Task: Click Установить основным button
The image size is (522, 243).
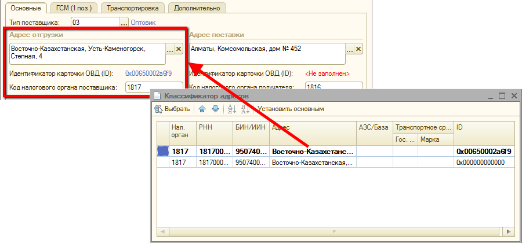Action: click(x=291, y=109)
